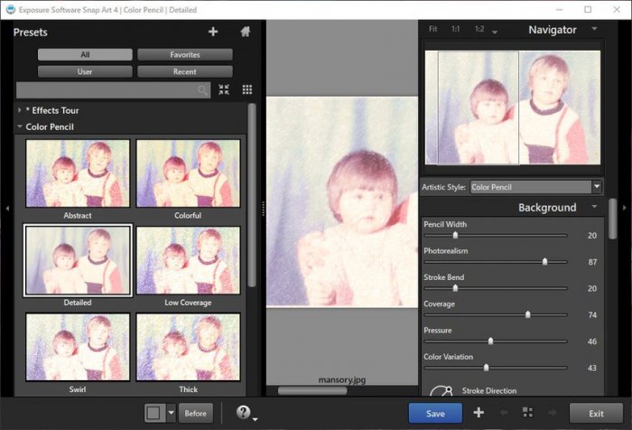Collapse the Color Pencil preset group
This screenshot has width=632, height=430.
point(20,127)
